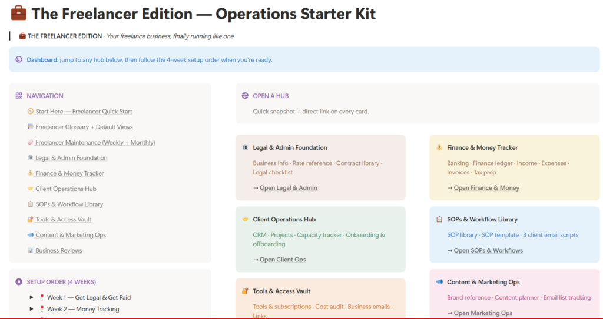
Task: Open Freelancer Glossary + Default Views page
Action: tap(84, 127)
